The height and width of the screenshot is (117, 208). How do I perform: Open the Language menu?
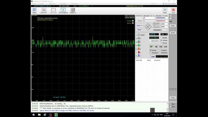point(63,4)
